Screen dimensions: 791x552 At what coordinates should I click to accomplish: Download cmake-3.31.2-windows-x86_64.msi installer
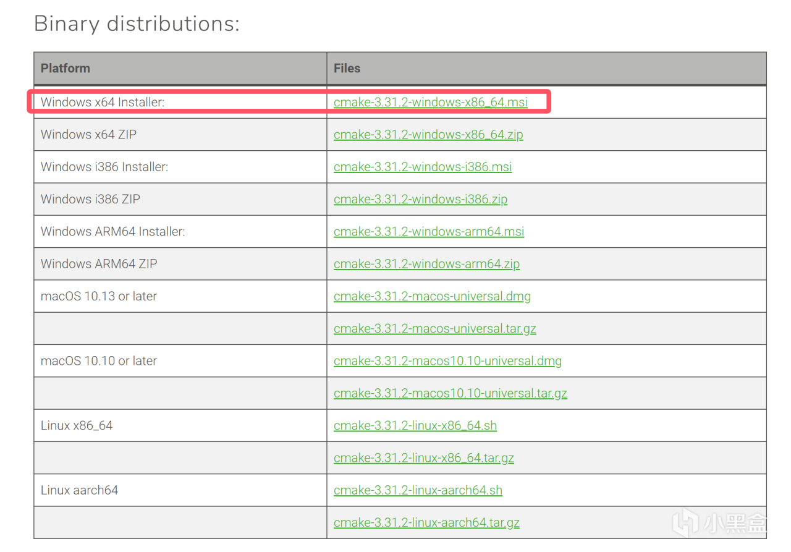[430, 103]
